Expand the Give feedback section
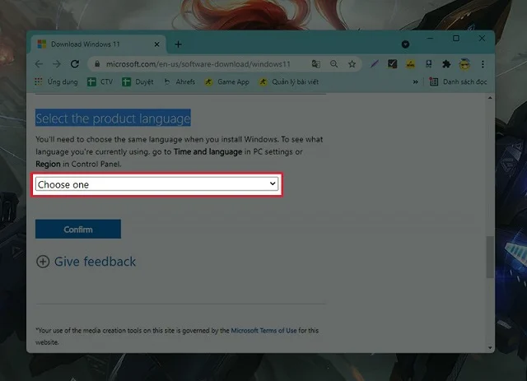This screenshot has width=527, height=381. click(86, 262)
